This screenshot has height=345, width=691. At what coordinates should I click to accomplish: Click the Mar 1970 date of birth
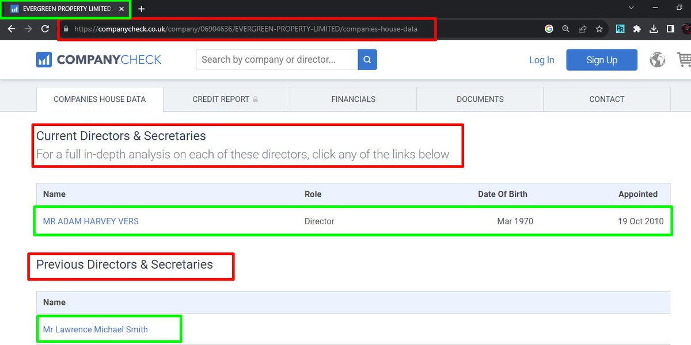click(x=515, y=221)
